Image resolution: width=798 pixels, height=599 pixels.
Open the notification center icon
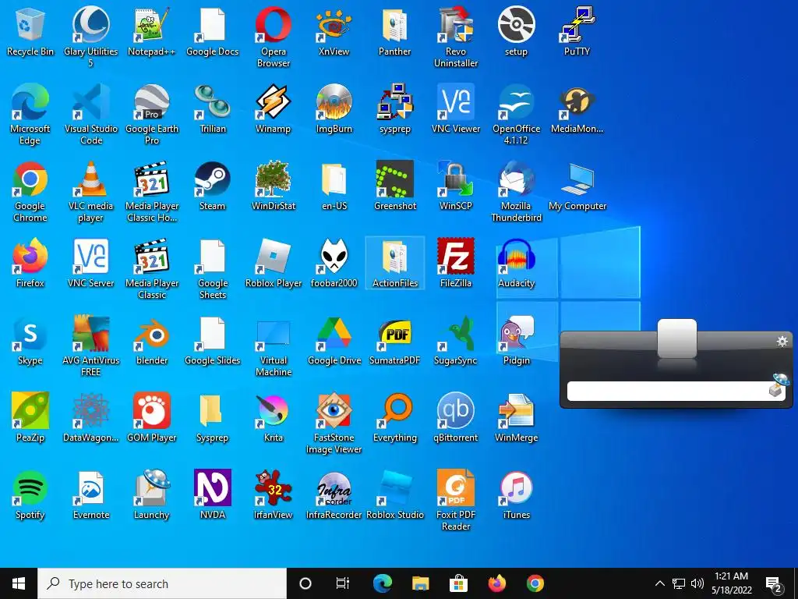[774, 583]
